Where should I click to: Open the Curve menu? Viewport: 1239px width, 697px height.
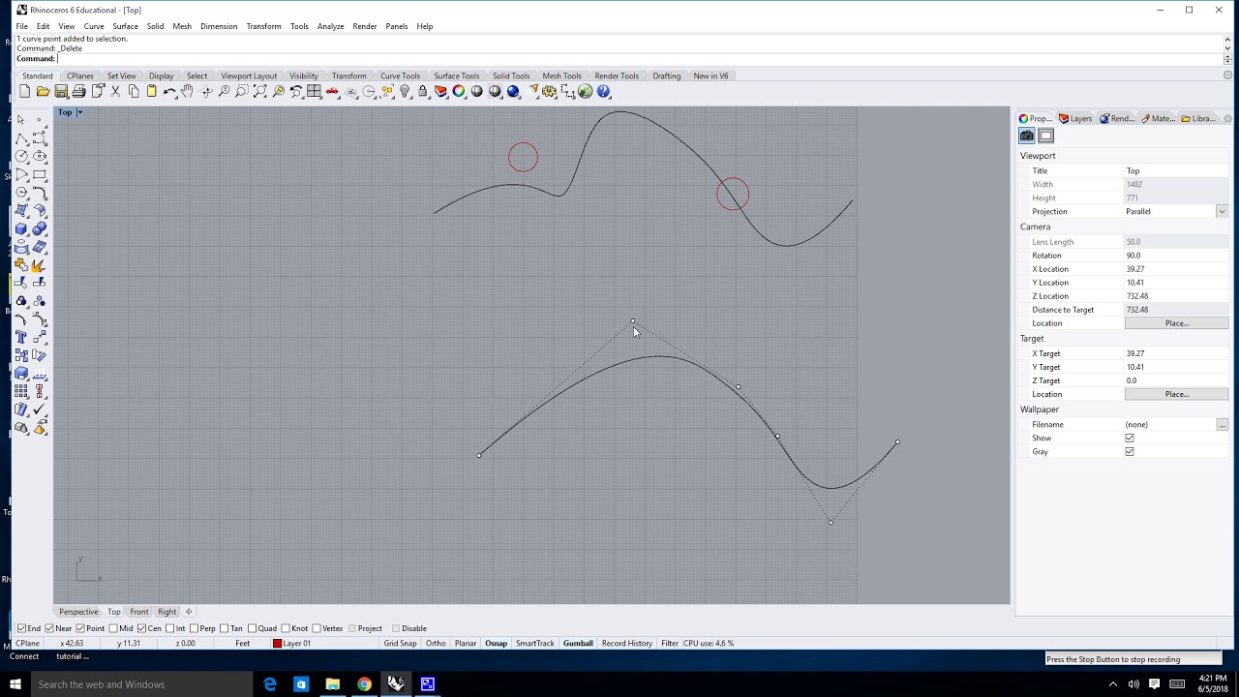coord(94,26)
